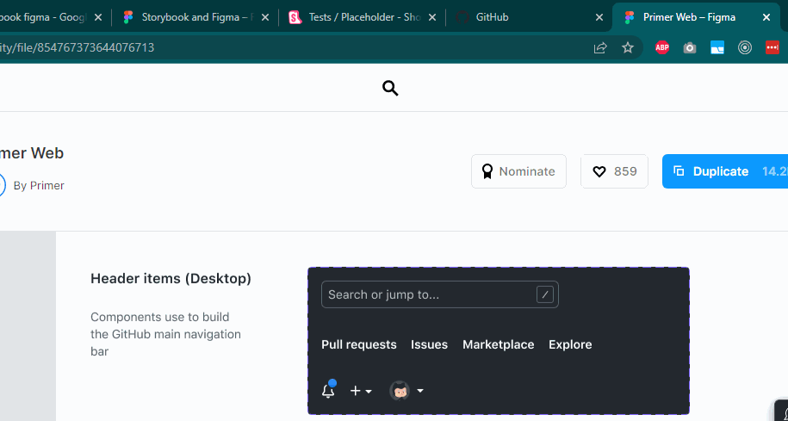Image resolution: width=788 pixels, height=421 pixels.
Task: Click the Octocat avatar icon
Action: click(x=400, y=391)
